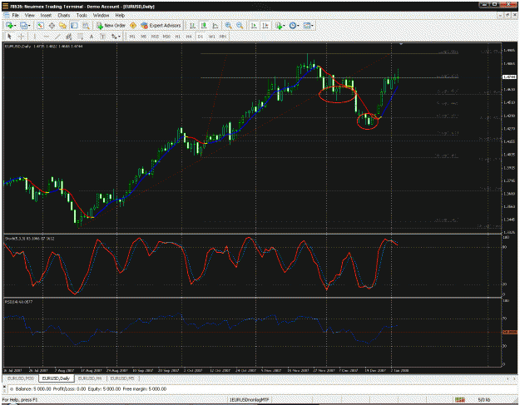Expand the Arrows dropdown arrow
The image size is (520, 405).
(119, 37)
